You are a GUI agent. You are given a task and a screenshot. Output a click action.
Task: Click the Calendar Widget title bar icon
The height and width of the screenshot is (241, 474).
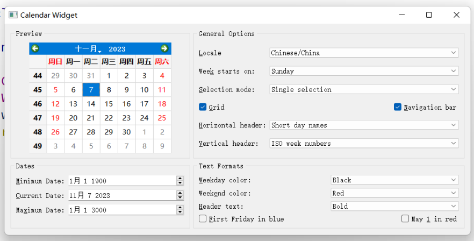[x=13, y=15]
